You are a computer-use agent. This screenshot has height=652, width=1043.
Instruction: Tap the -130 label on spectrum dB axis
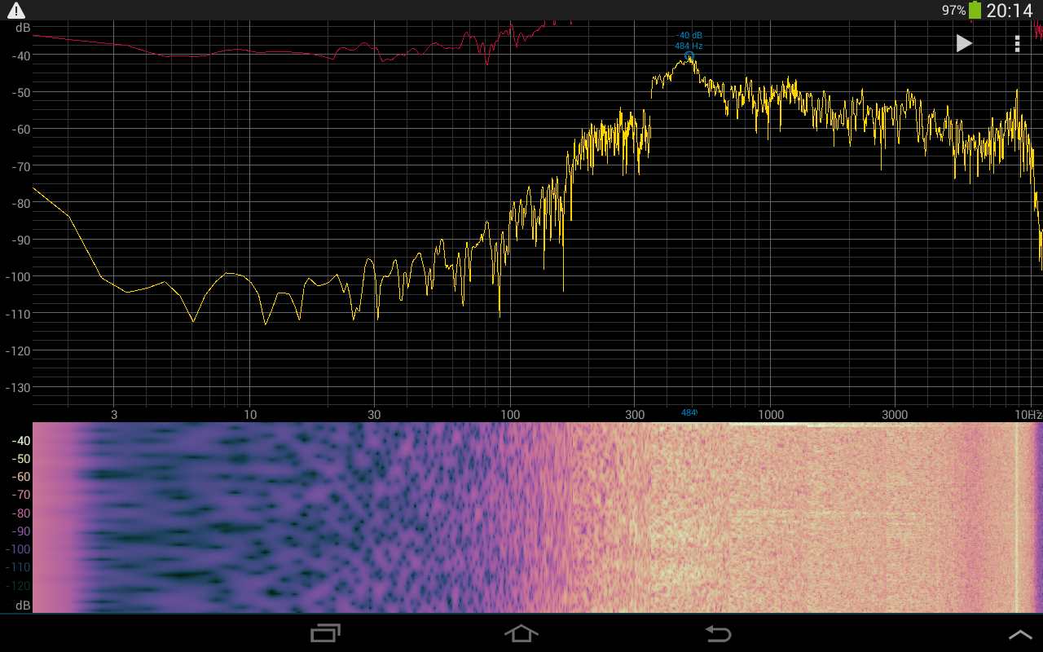(18, 387)
